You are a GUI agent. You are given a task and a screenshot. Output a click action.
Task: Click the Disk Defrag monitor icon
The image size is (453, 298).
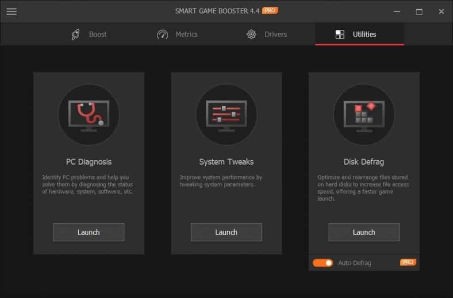pos(364,114)
